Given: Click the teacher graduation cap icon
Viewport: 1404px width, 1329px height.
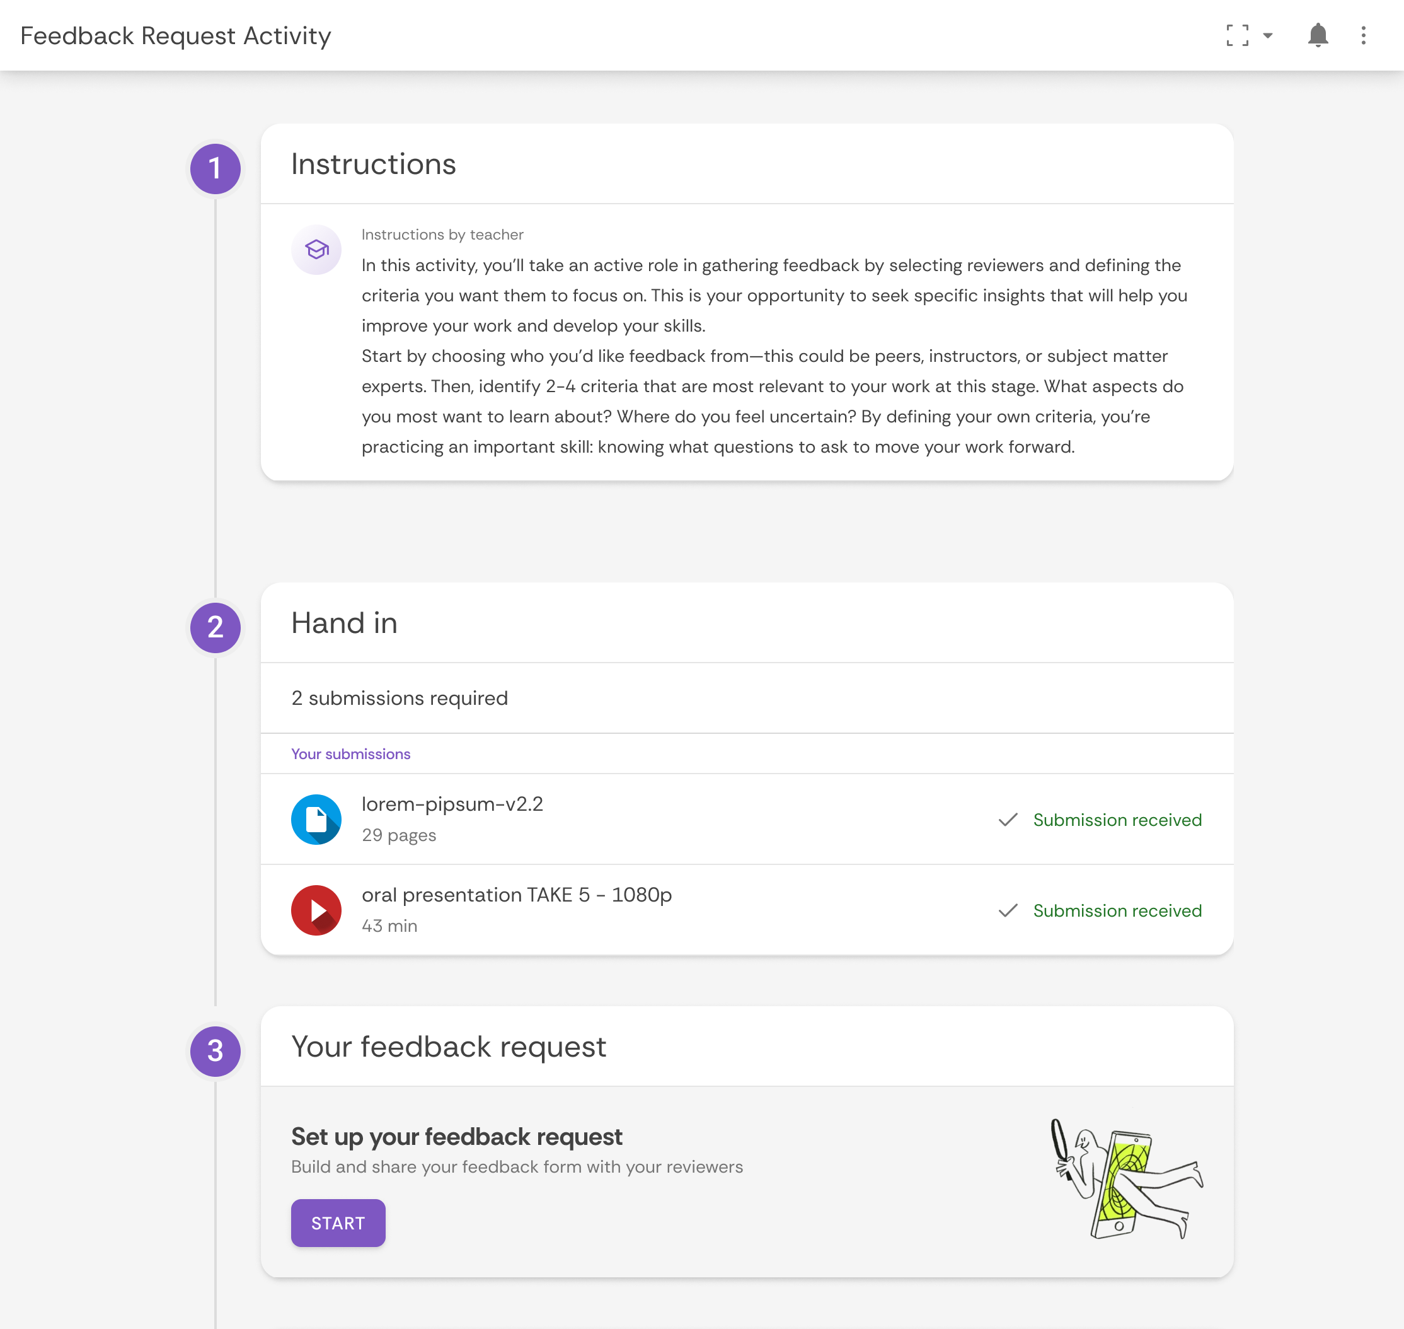Looking at the screenshot, I should coord(316,250).
